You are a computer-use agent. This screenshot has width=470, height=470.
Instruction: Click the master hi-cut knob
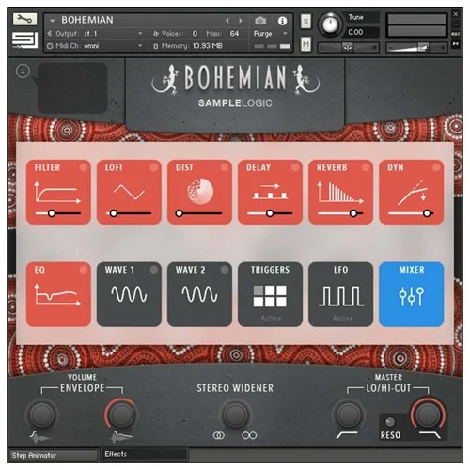tap(428, 414)
